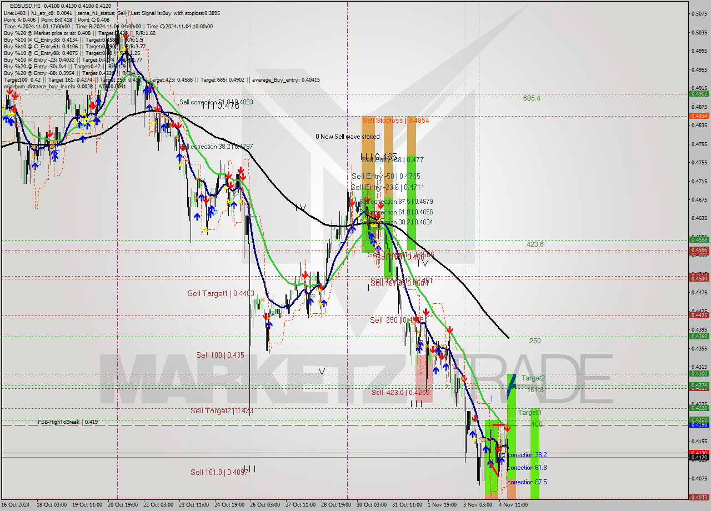Select the 'Sell Stoploss | 0.4854' label
Screen dimensions: 711x511
click(x=396, y=120)
